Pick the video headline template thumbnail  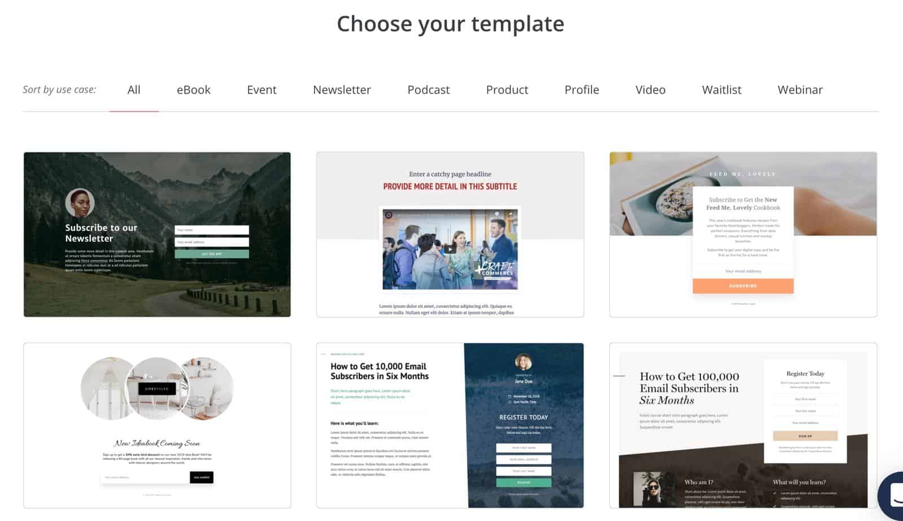(450, 235)
